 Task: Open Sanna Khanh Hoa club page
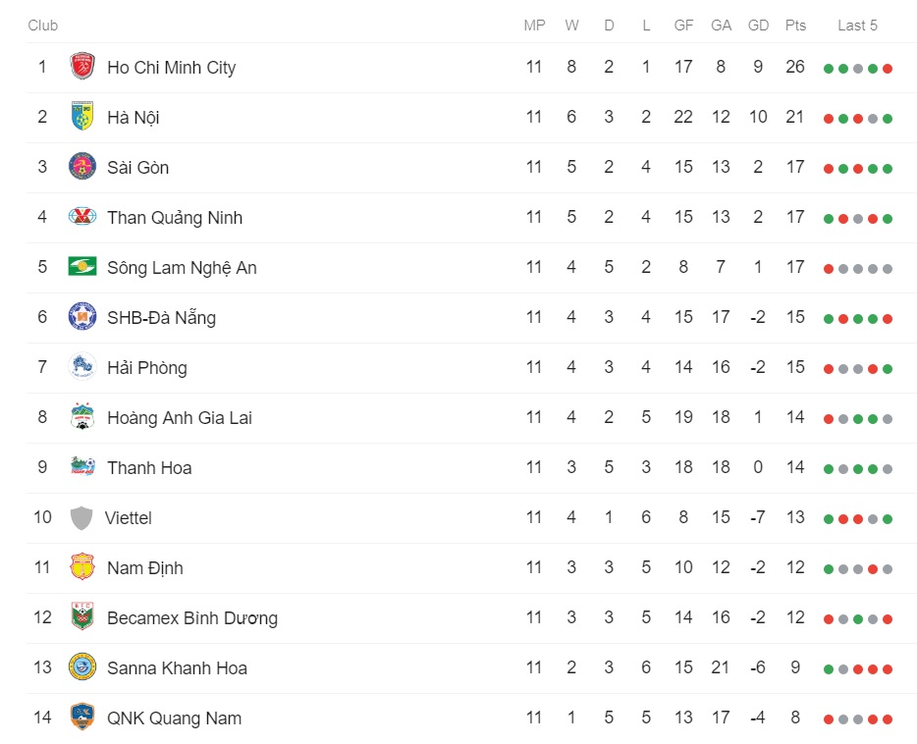[177, 668]
